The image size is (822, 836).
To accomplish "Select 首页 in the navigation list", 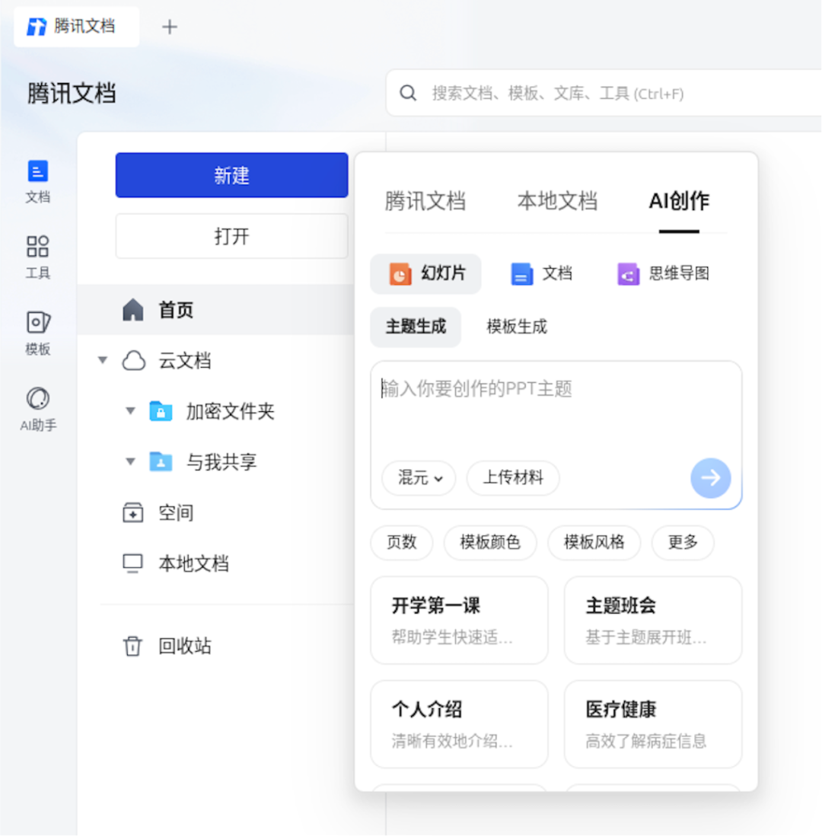I will click(216, 310).
